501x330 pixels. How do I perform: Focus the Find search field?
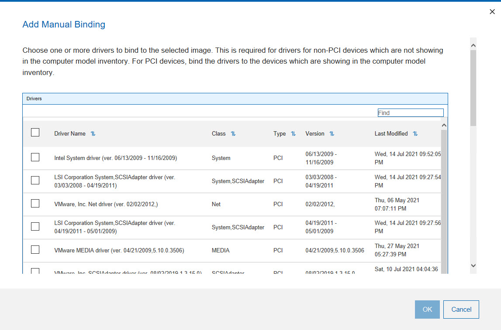click(410, 113)
